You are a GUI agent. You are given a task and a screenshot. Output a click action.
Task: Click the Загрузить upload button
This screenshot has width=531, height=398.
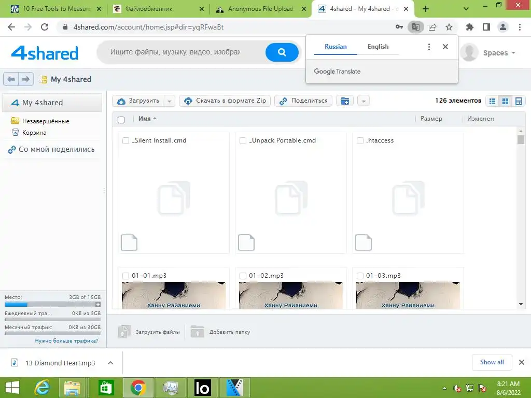click(138, 101)
